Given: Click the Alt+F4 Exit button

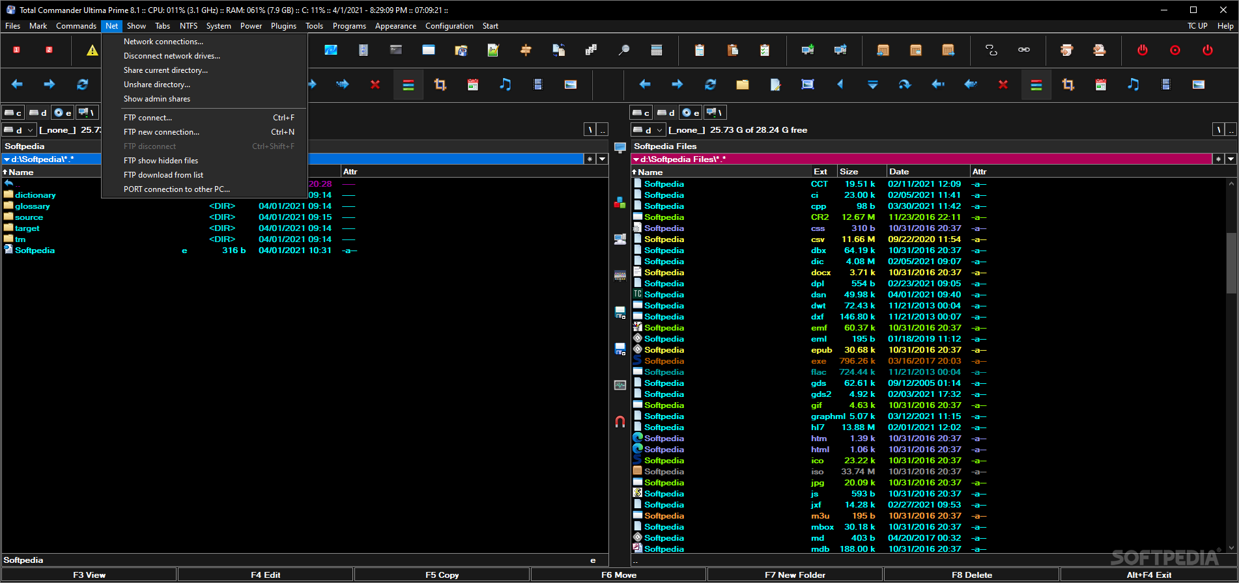Looking at the screenshot, I should (1149, 575).
